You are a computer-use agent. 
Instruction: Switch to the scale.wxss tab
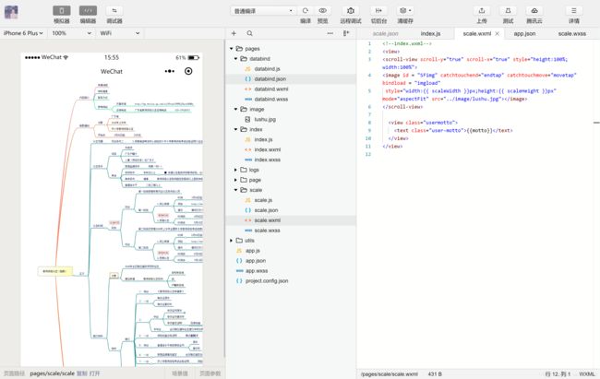click(571, 33)
